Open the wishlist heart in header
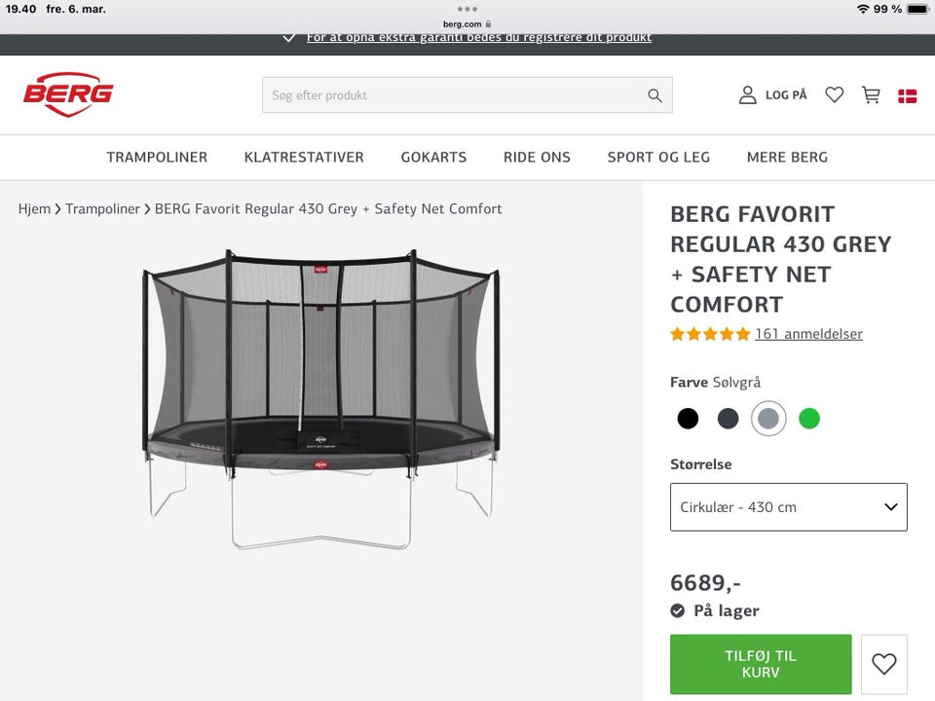The height and width of the screenshot is (701, 935). [x=835, y=94]
